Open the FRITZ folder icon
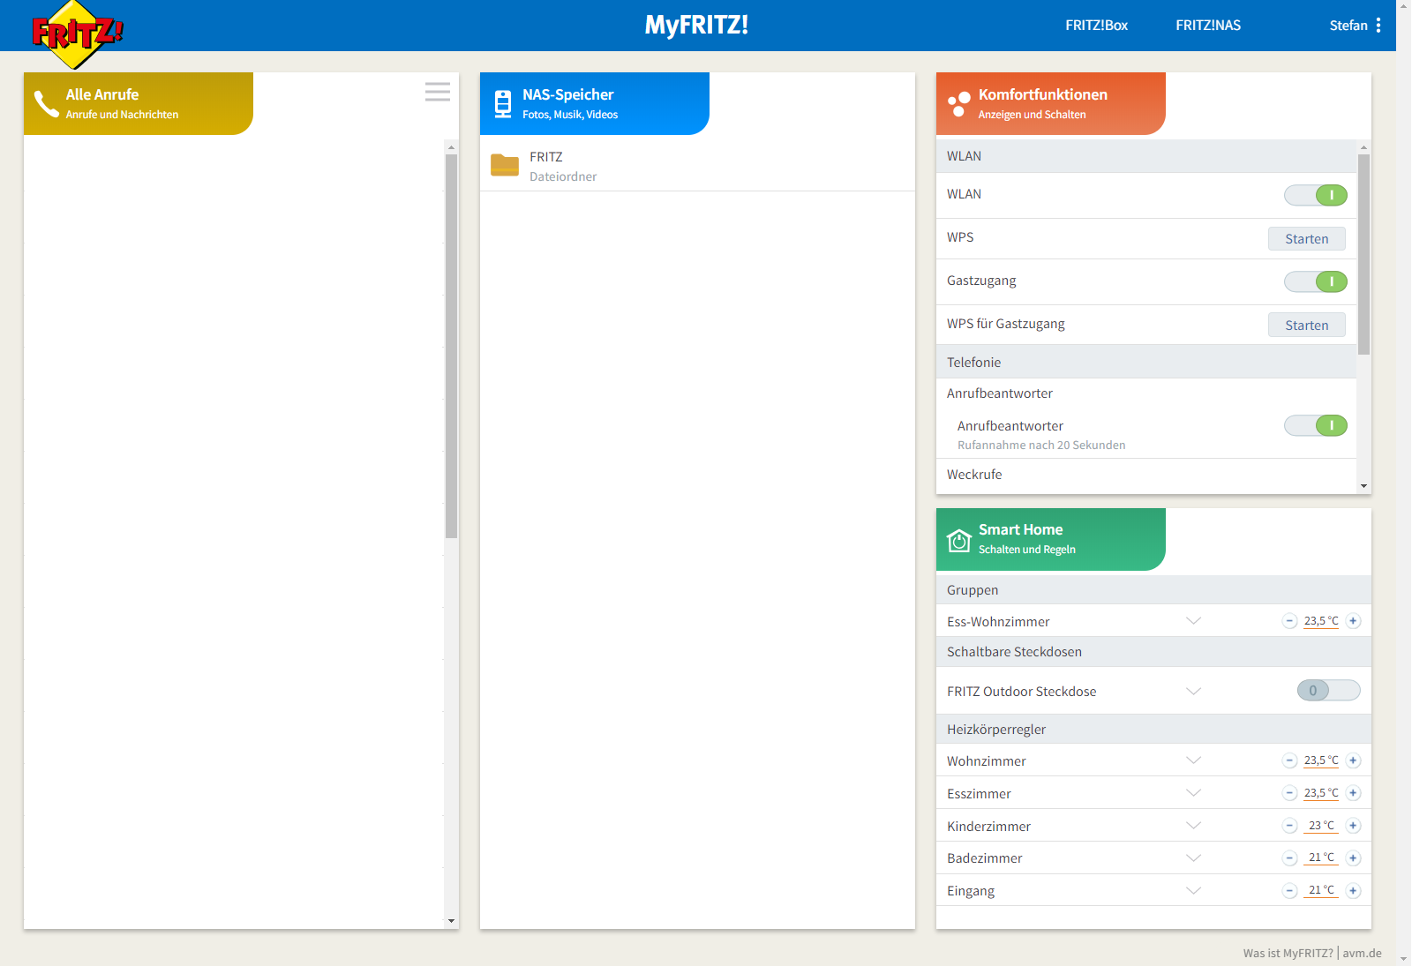The height and width of the screenshot is (966, 1412). [x=505, y=165]
